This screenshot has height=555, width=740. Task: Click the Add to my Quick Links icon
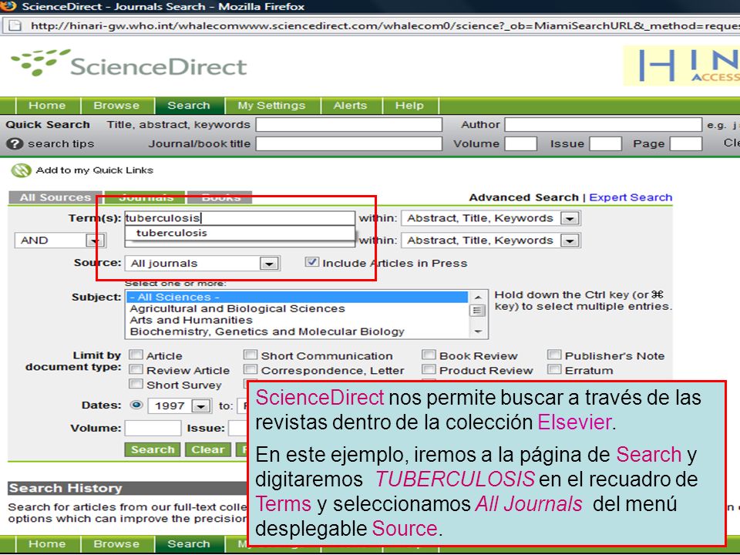[21, 170]
